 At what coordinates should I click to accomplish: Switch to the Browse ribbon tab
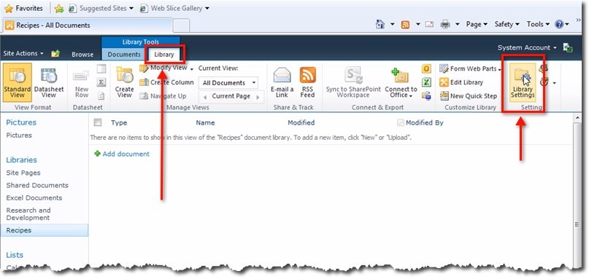point(82,55)
